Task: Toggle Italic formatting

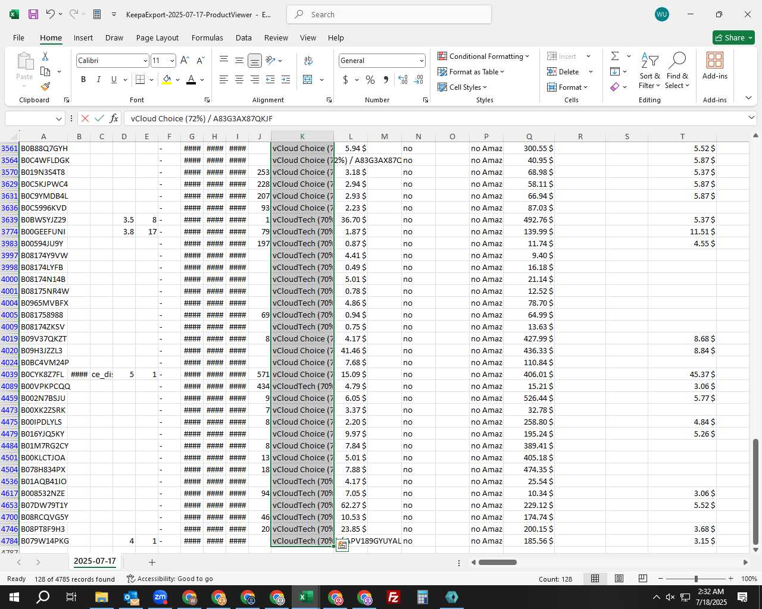Action: tap(99, 80)
